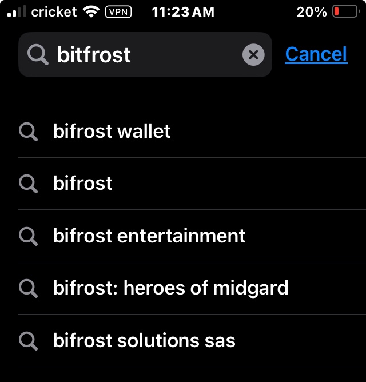Tap the magnifier icon beside bifrost wallet
This screenshot has height=382, width=366.
point(28,132)
